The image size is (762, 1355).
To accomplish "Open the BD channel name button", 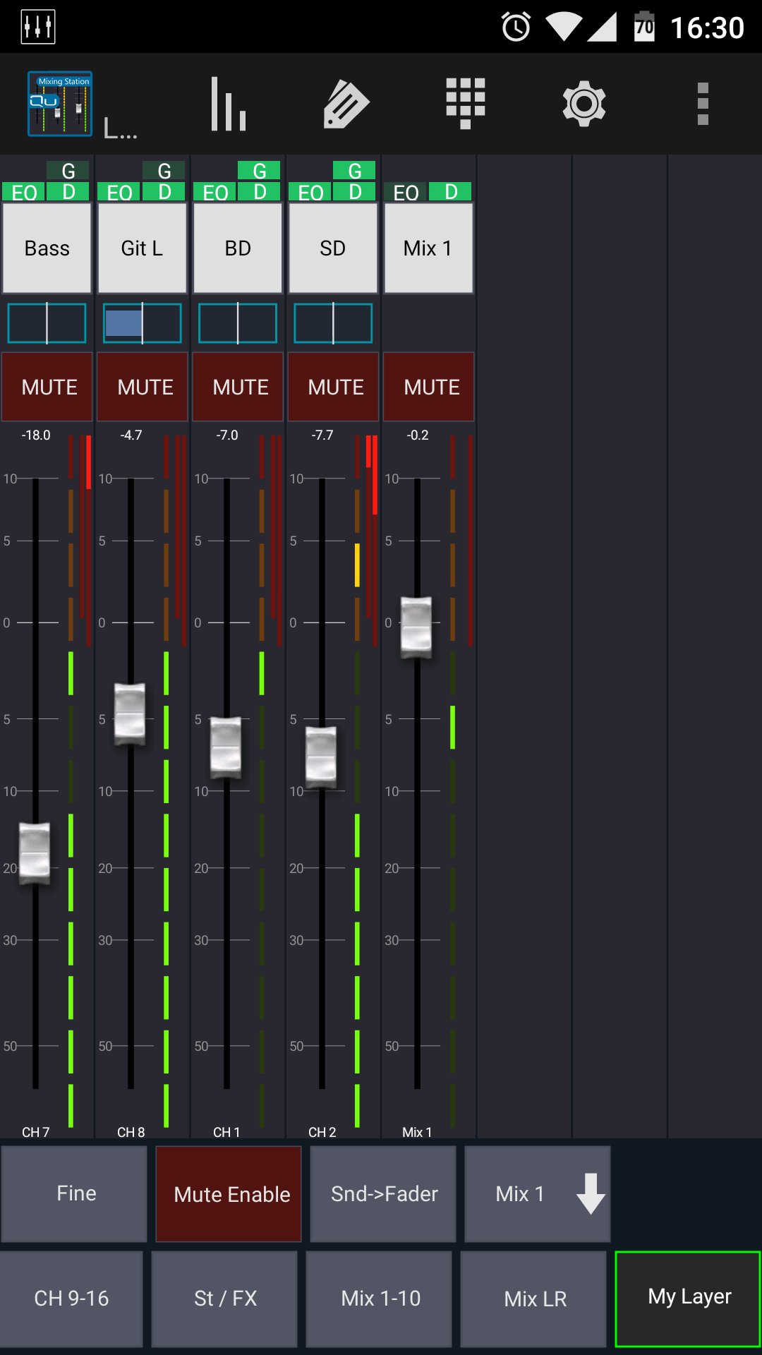I will click(238, 248).
